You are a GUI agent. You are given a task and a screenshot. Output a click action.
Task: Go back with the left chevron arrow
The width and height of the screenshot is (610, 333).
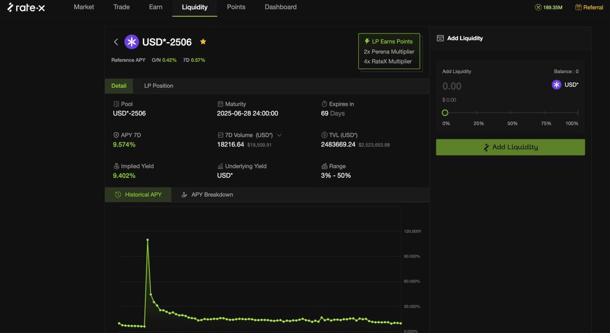click(116, 42)
